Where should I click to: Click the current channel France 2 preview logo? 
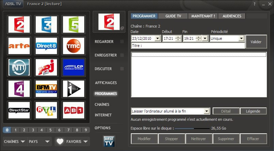point(109,22)
